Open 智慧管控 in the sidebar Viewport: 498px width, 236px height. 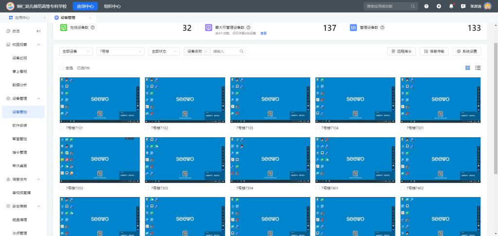19,139
